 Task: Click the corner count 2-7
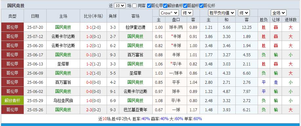113,36
